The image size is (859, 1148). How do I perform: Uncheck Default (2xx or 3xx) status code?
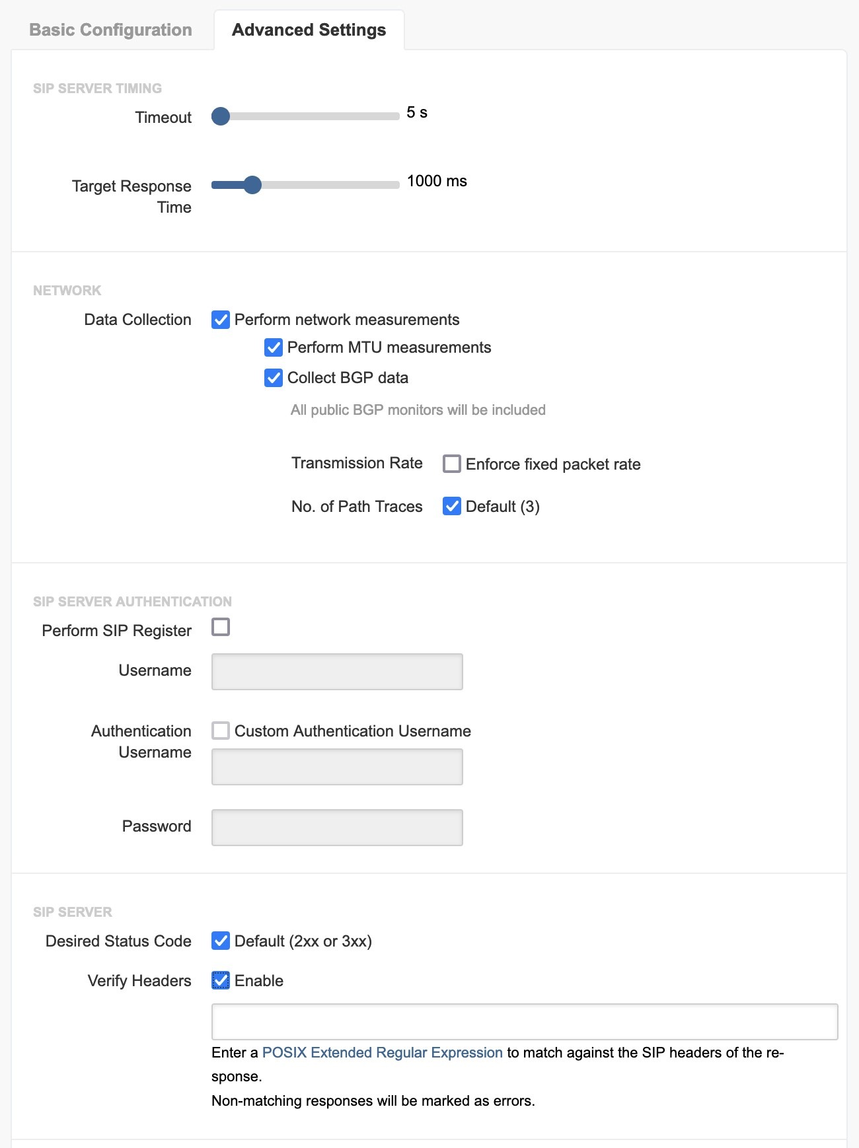221,941
